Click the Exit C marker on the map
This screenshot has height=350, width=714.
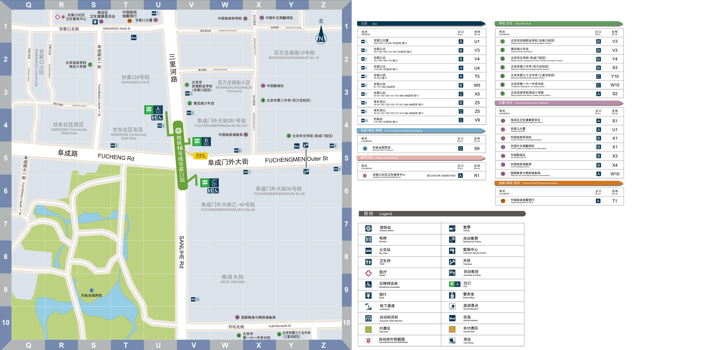point(210,182)
